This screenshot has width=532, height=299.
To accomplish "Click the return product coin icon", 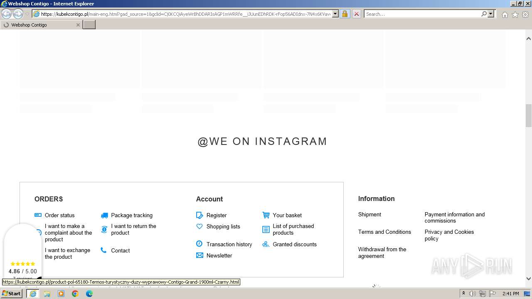I will click(104, 229).
